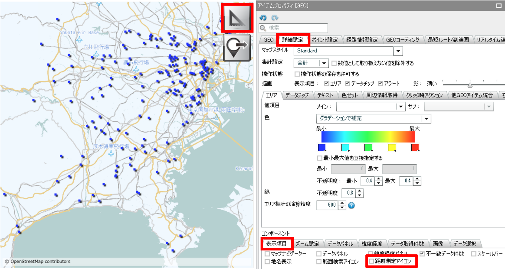Enable the マップナビゲーター checkbox
505x269 pixels.
(x=267, y=254)
